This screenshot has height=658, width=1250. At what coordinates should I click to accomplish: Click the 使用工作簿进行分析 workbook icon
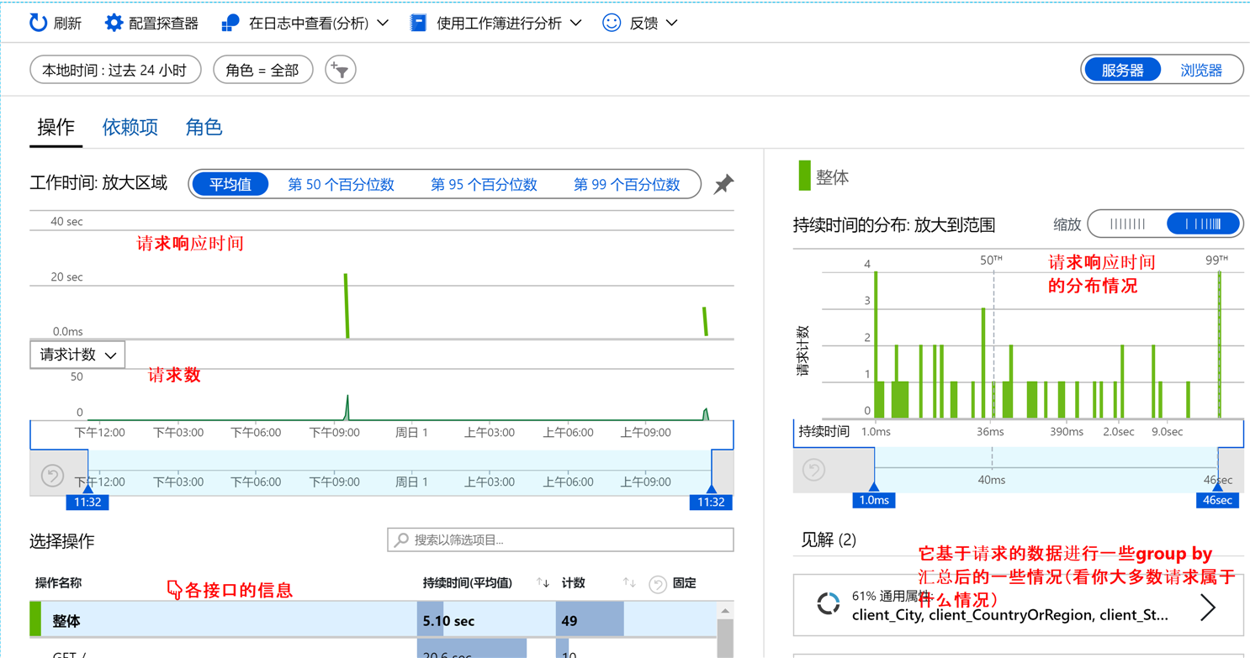[x=418, y=23]
